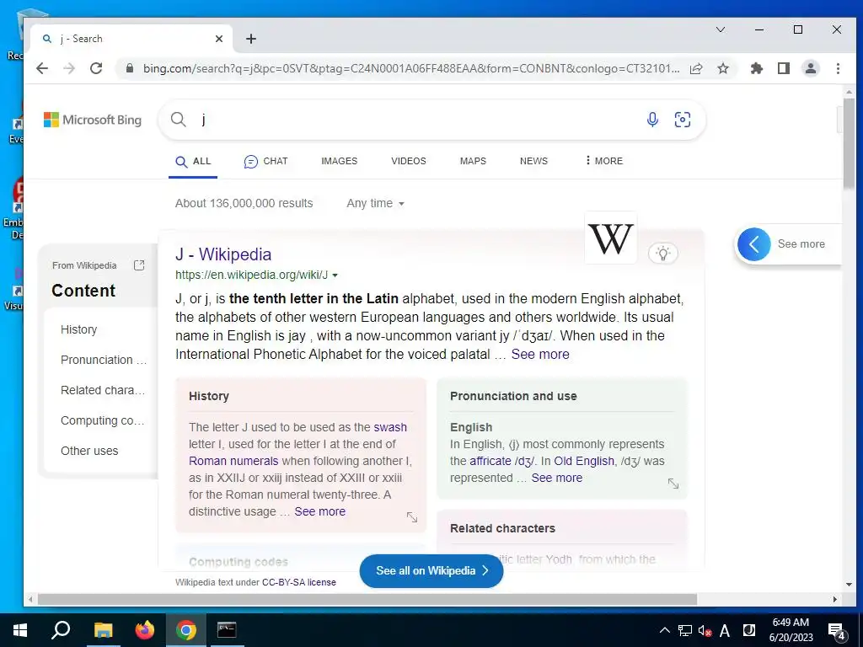Open Windows taskbar search
863x647 pixels.
tap(61, 630)
